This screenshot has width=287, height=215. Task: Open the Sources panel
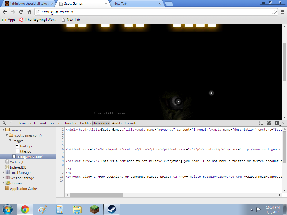56,123
